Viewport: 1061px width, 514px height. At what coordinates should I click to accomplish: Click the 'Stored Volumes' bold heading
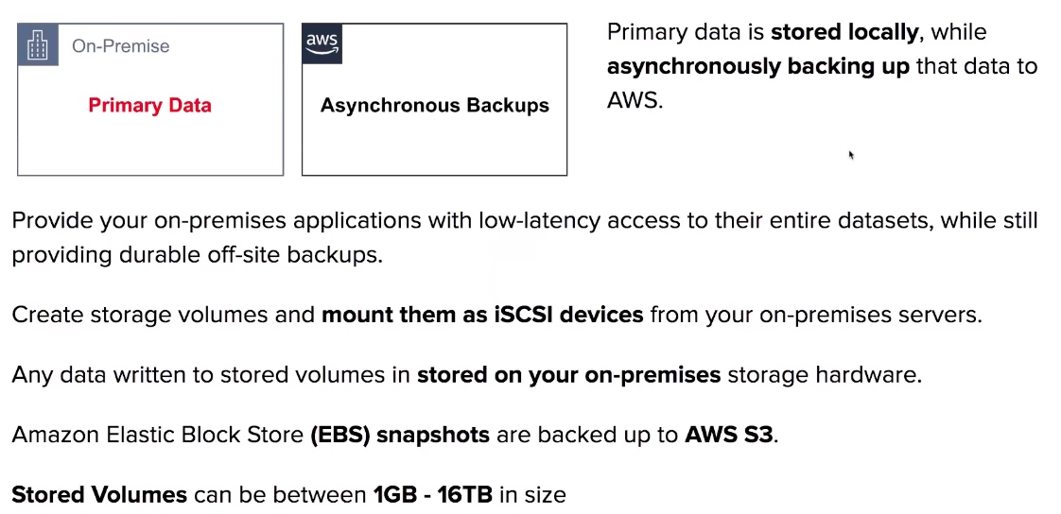click(x=99, y=494)
